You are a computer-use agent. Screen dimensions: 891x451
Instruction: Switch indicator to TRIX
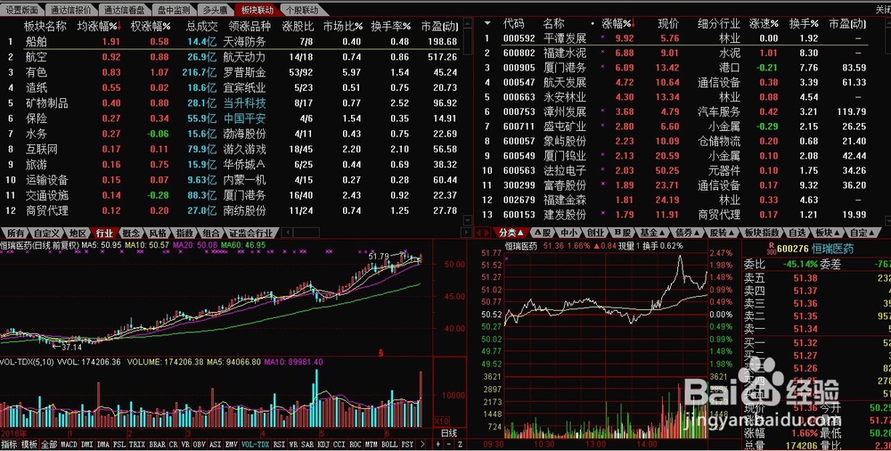point(137,445)
